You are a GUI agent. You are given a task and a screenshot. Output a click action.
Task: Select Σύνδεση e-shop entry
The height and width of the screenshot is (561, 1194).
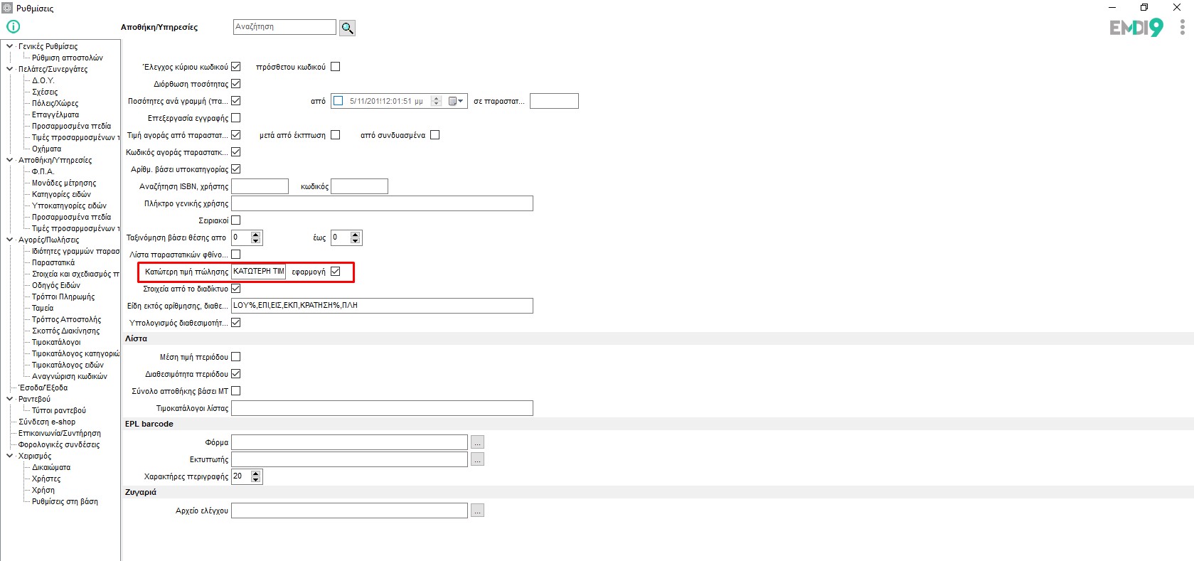tap(47, 422)
